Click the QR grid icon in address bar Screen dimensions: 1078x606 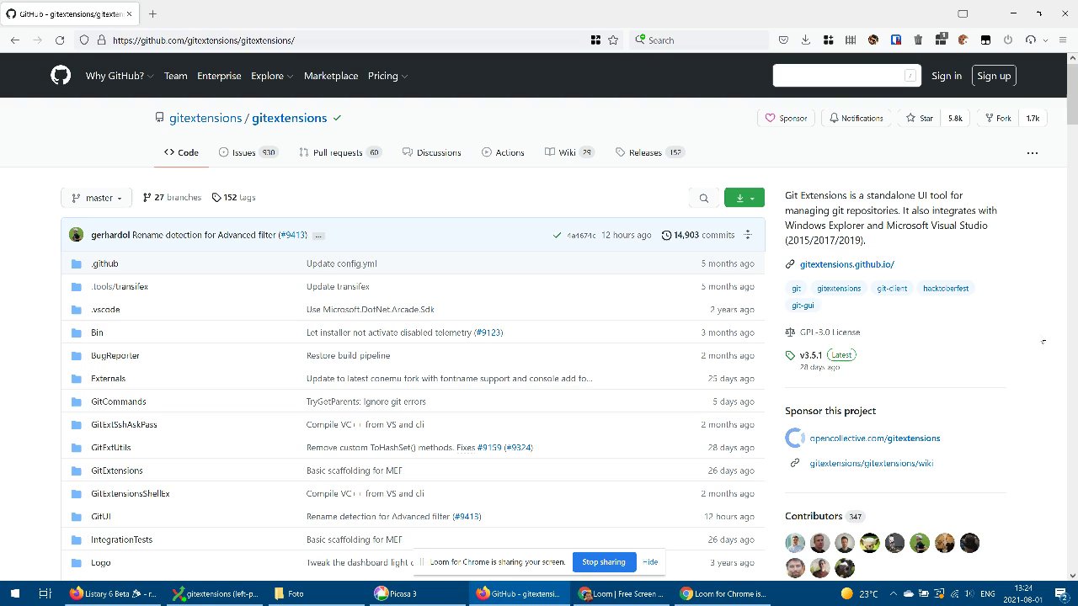[x=595, y=40]
